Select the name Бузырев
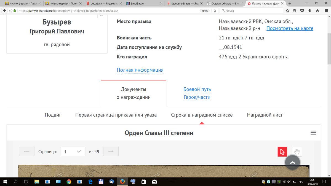 (57, 22)
